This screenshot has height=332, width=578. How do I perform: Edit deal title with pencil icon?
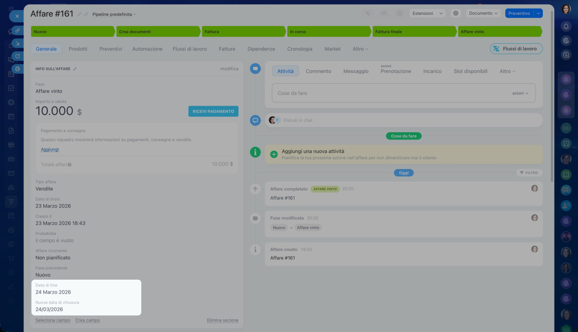(79, 14)
